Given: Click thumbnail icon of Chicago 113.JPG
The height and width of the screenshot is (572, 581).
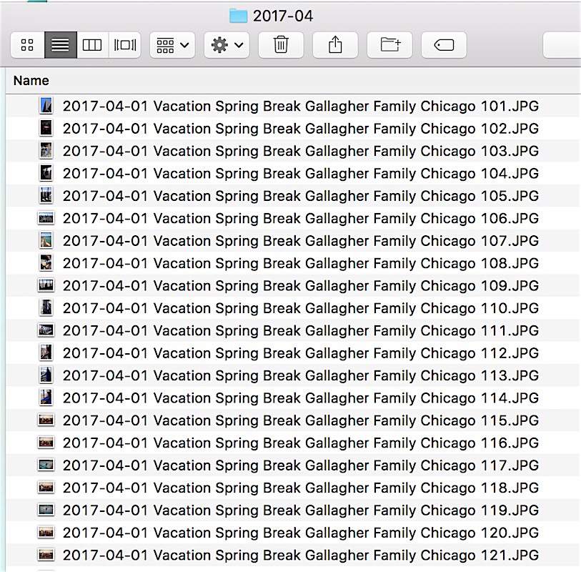Looking at the screenshot, I should point(46,375).
